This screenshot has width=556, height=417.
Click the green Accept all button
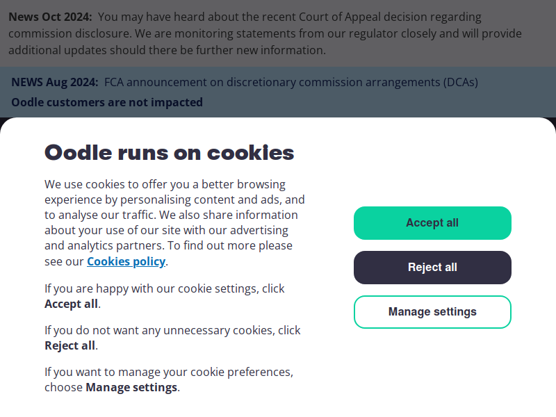coord(432,223)
